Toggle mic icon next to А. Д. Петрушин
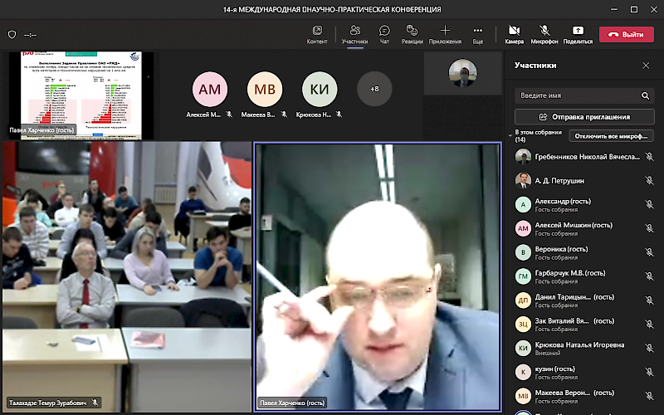The height and width of the screenshot is (415, 664). coord(649,180)
